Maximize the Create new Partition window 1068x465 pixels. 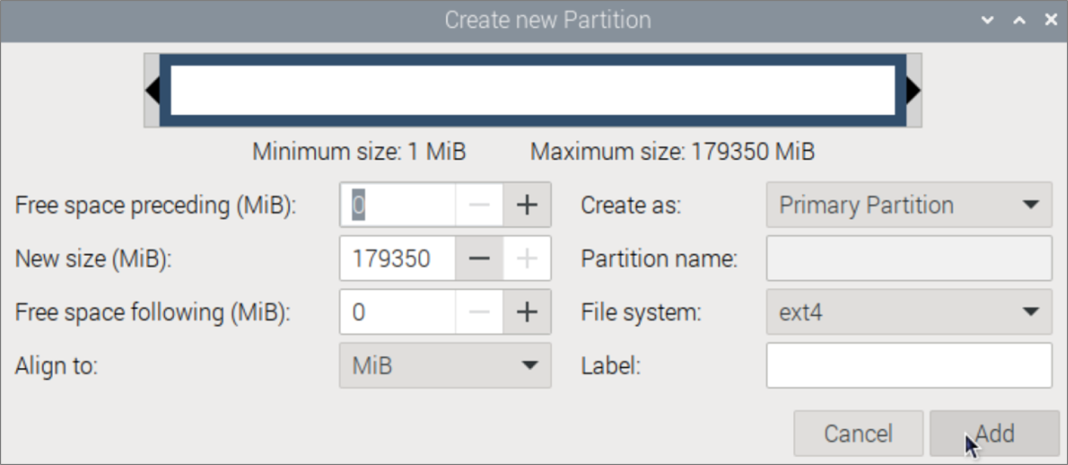[x=1019, y=20]
